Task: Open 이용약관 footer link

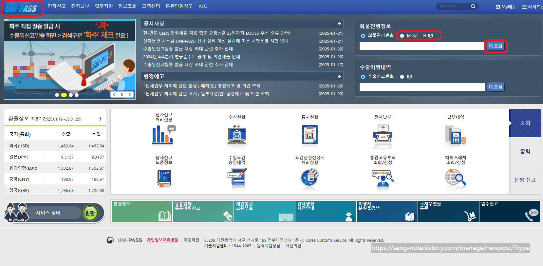Action: click(x=191, y=240)
